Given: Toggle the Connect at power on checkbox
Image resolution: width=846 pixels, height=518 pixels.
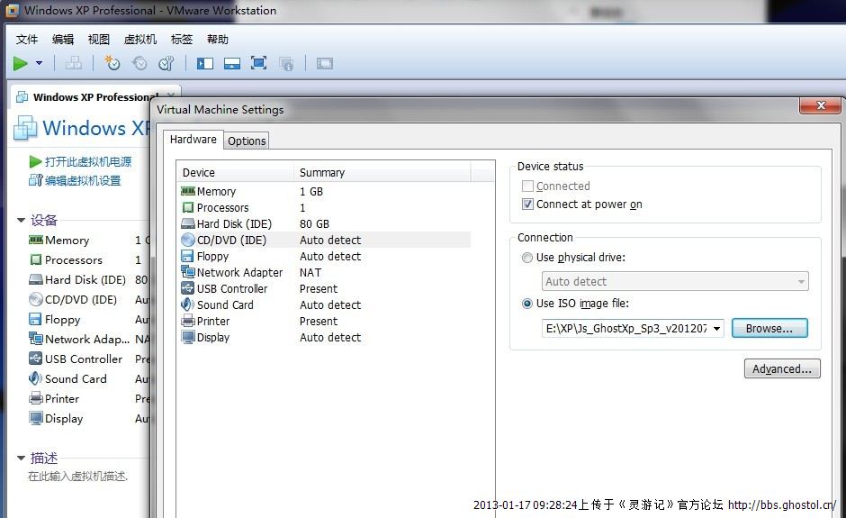Looking at the screenshot, I should click(x=528, y=204).
